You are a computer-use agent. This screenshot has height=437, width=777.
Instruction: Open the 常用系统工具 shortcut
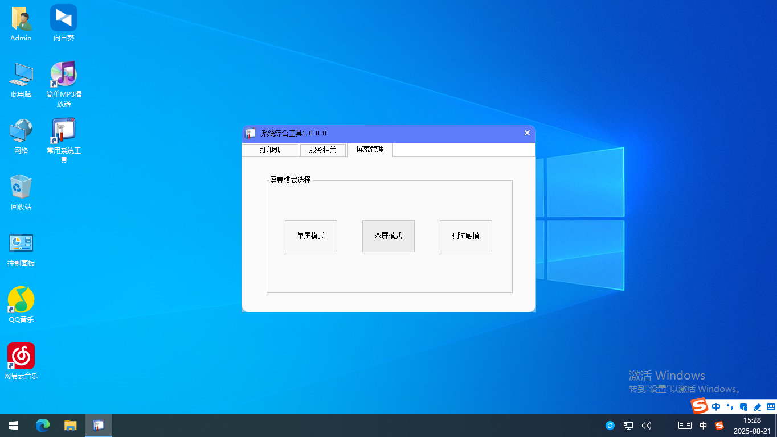click(x=64, y=141)
